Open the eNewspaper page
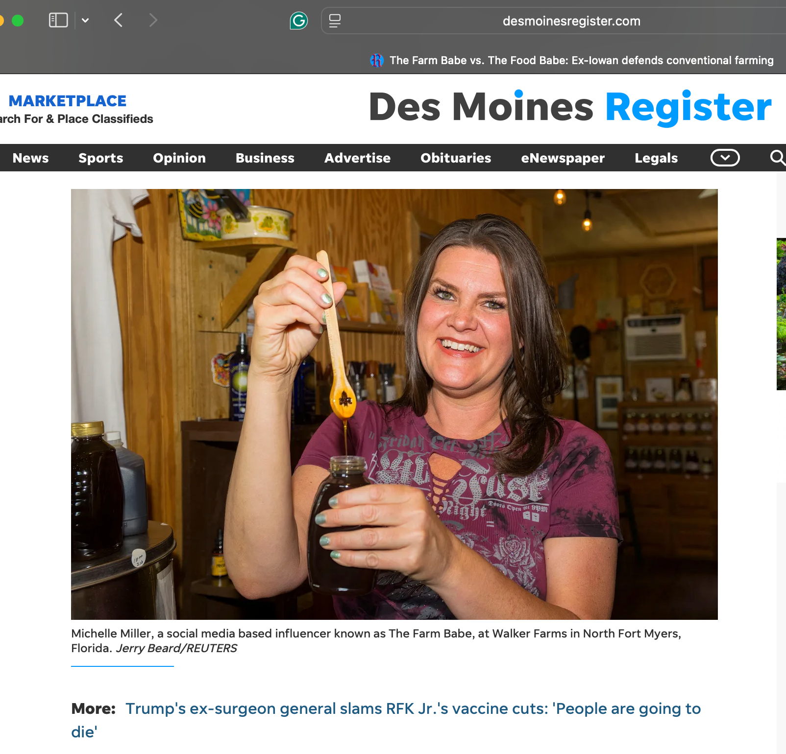This screenshot has width=786, height=754. pos(563,158)
